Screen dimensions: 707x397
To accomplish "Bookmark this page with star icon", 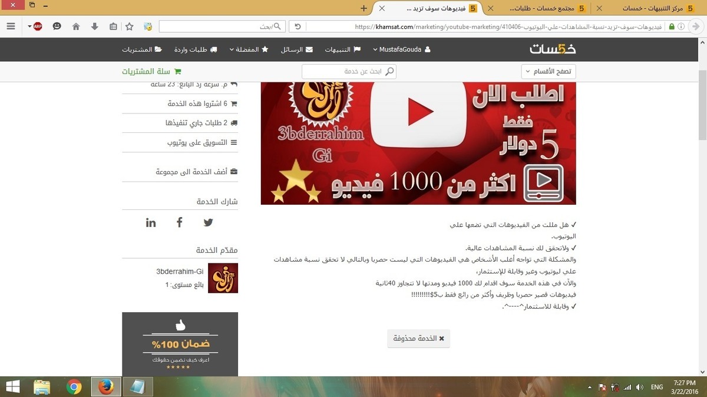I will point(130,26).
